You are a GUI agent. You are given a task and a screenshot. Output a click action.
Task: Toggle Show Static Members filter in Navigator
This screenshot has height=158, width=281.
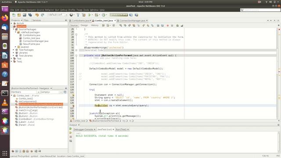[x=20, y=151]
